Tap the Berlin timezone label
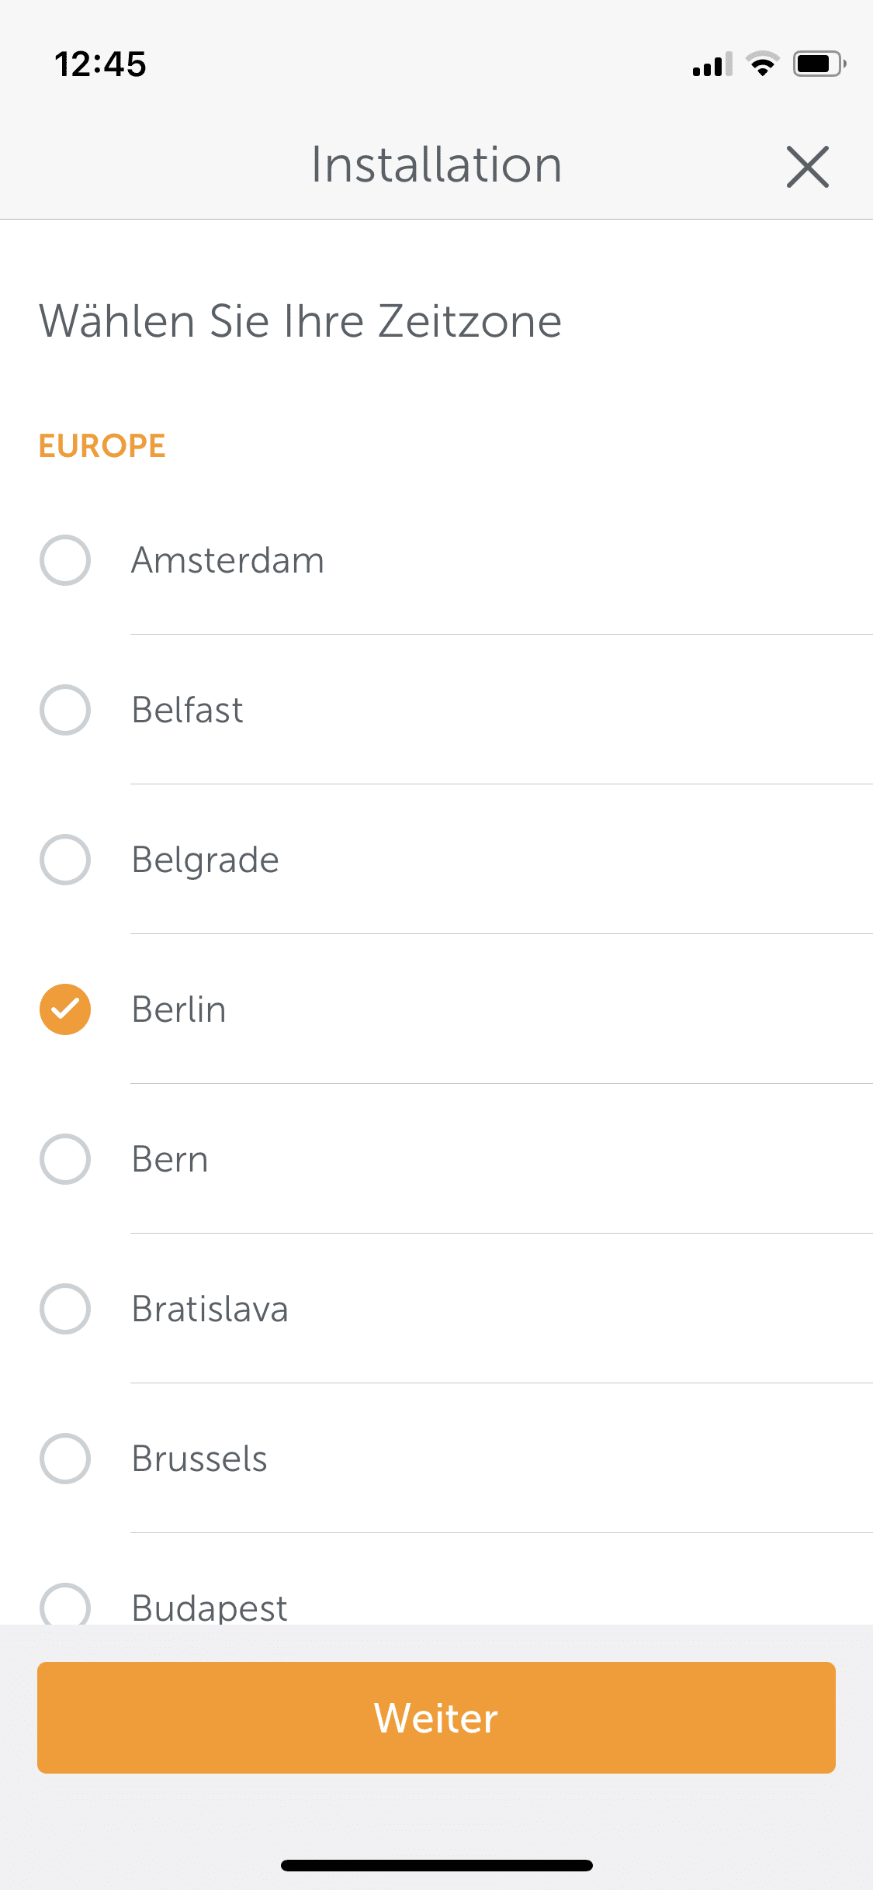873x1890 pixels. 178,1009
